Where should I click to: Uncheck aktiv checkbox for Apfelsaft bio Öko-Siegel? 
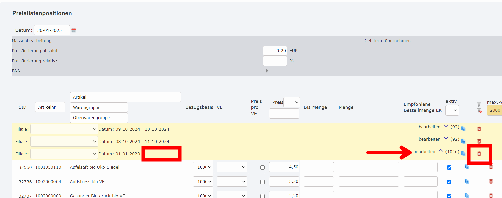coord(449,167)
